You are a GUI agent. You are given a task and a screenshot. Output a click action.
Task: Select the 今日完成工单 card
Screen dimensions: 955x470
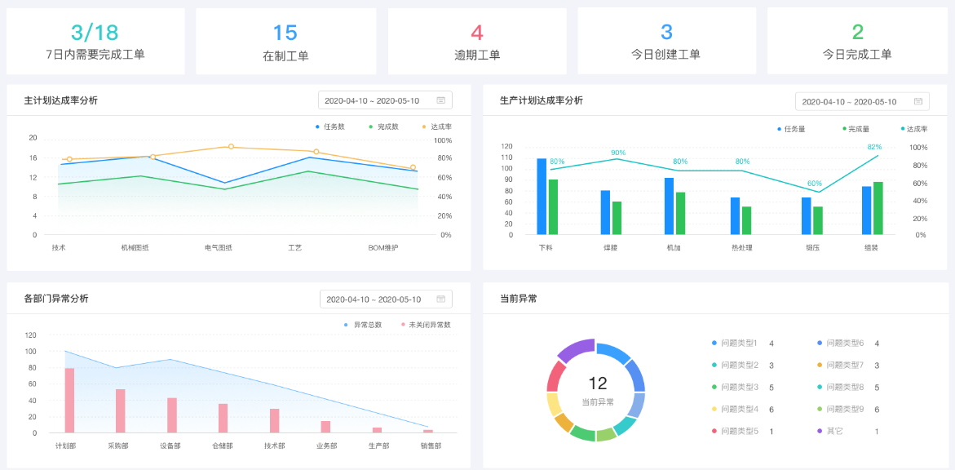tap(857, 42)
